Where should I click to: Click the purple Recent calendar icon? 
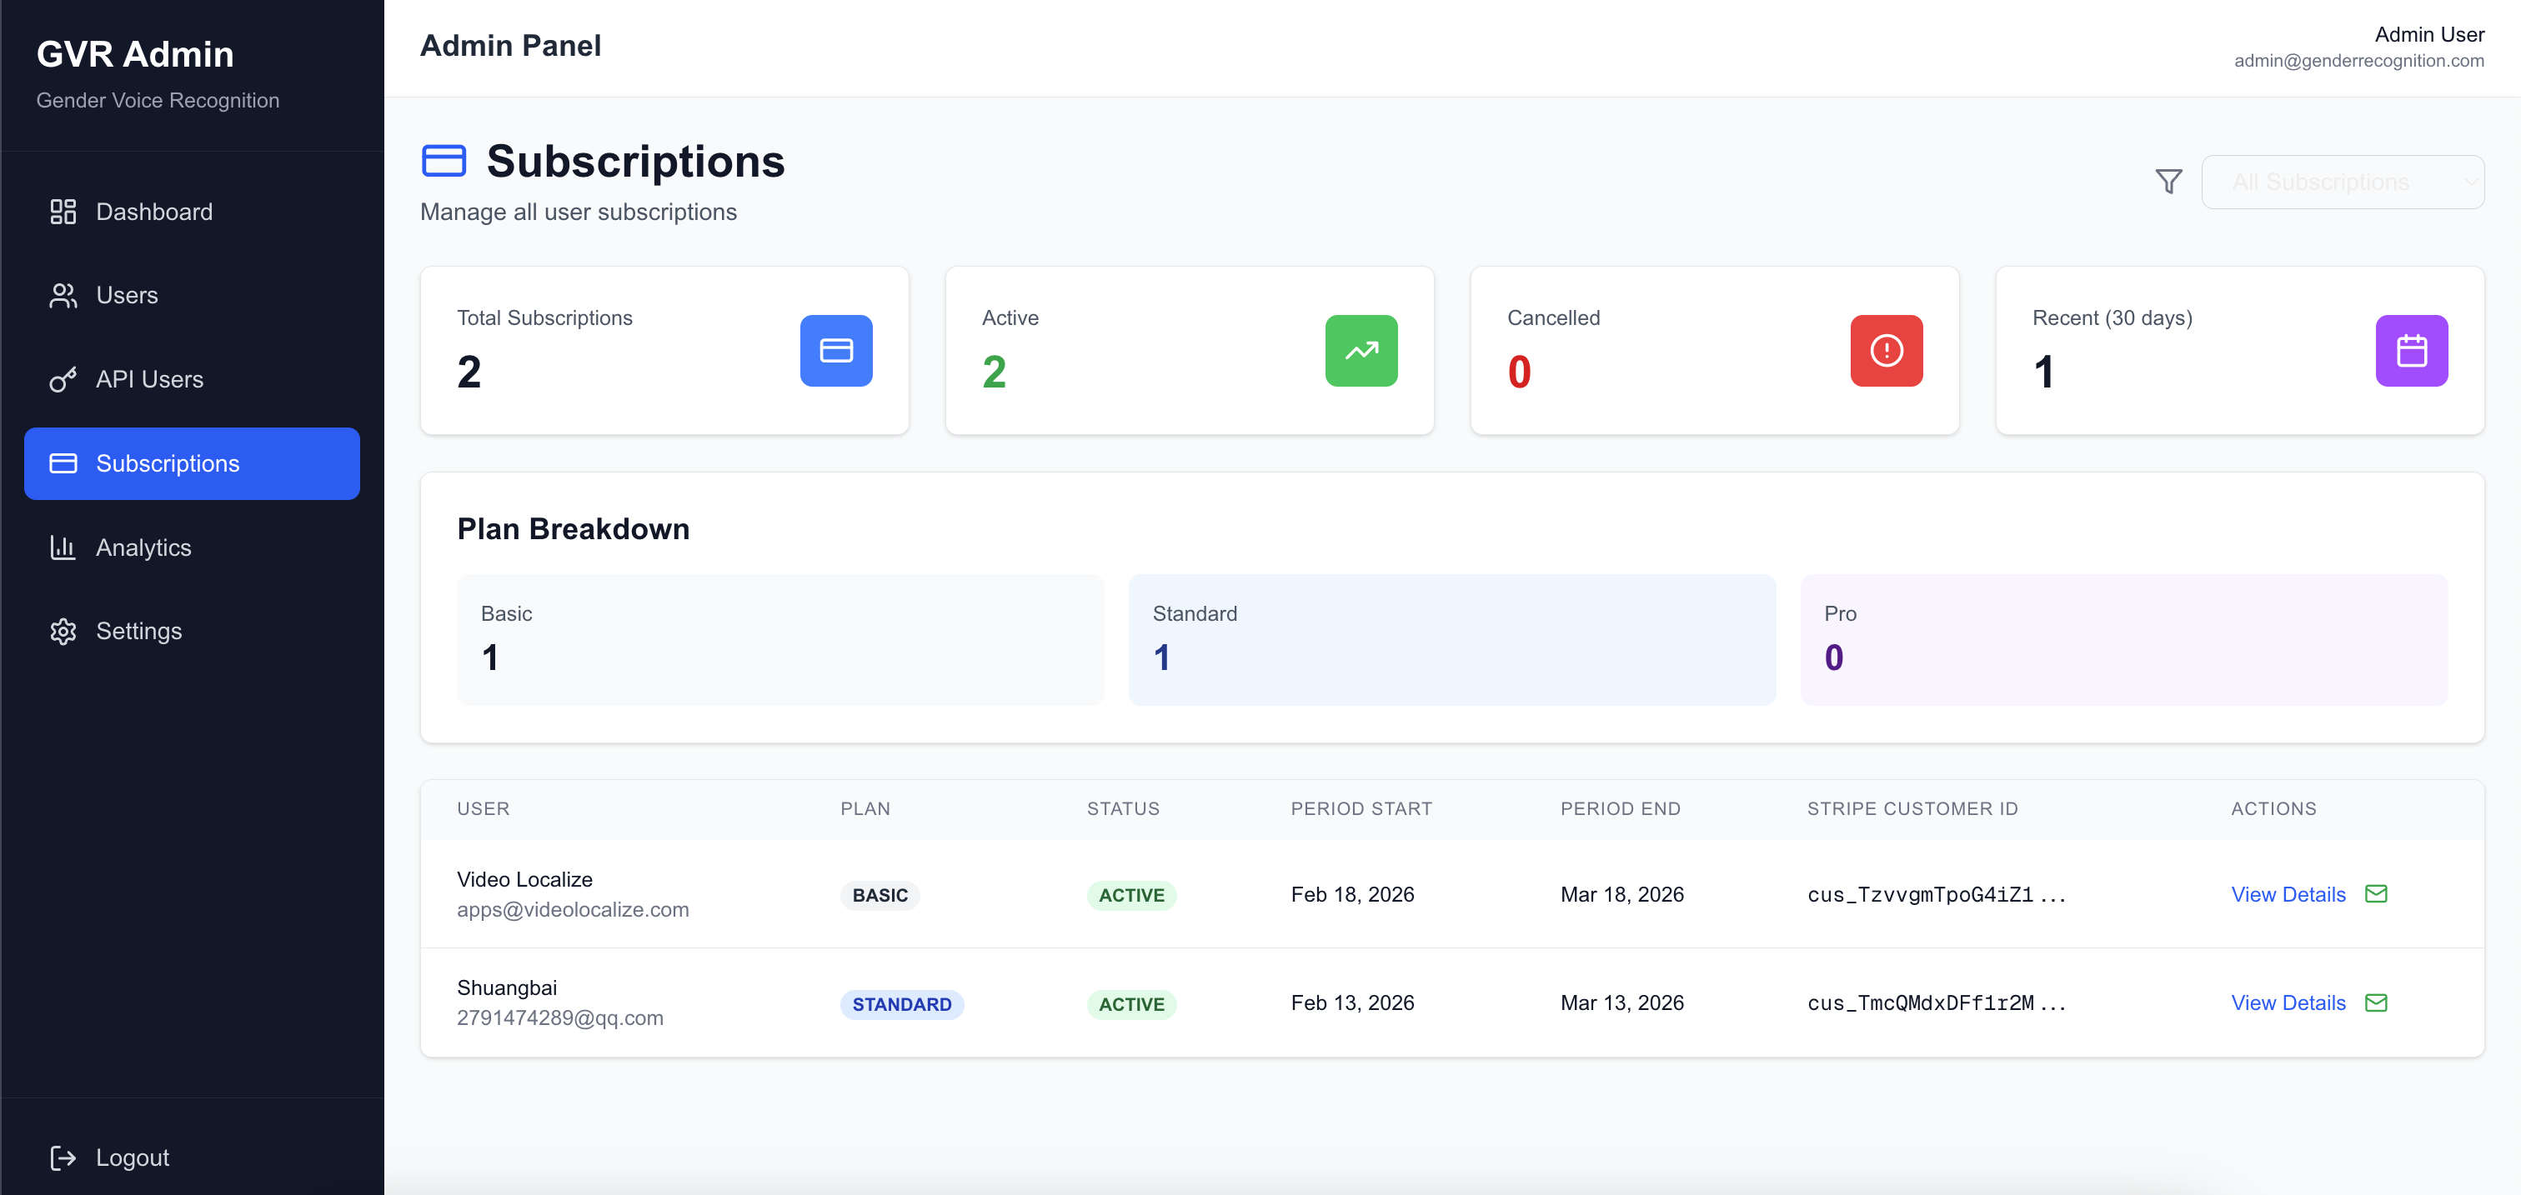pyautogui.click(x=2410, y=351)
